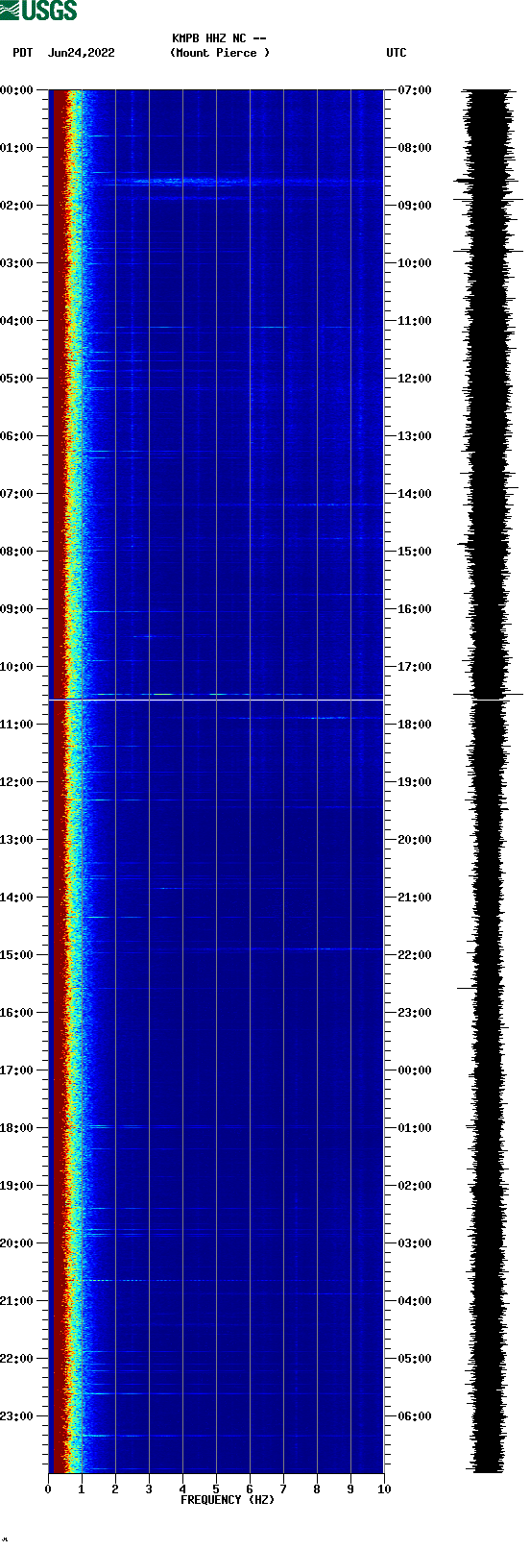This screenshot has width=530, height=1550.
Task: Click the Jun24,2022 date label
Action: click(x=82, y=53)
